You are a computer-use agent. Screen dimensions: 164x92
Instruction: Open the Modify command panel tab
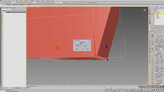coord(157,7)
